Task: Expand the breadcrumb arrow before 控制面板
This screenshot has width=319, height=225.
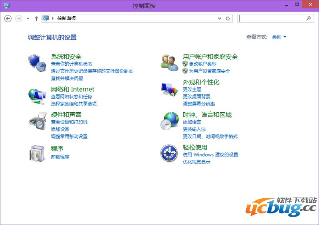Action: (x=53, y=18)
